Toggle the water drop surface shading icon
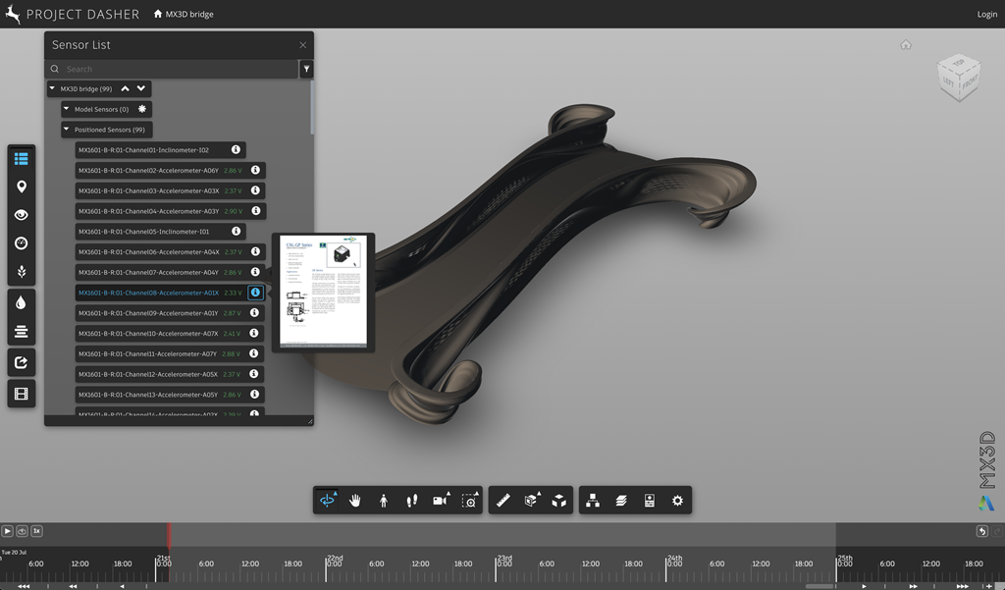 22,303
